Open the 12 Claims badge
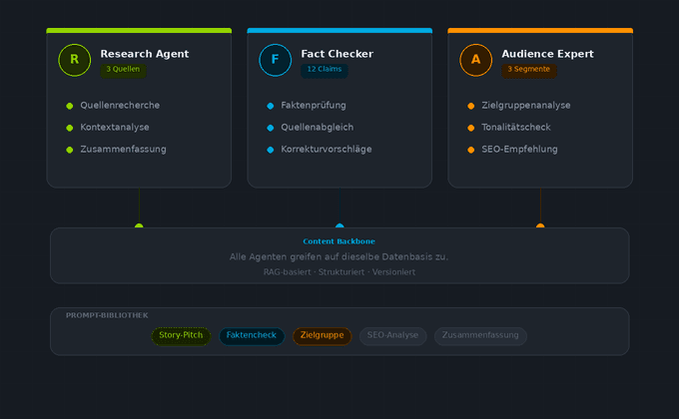 324,70
